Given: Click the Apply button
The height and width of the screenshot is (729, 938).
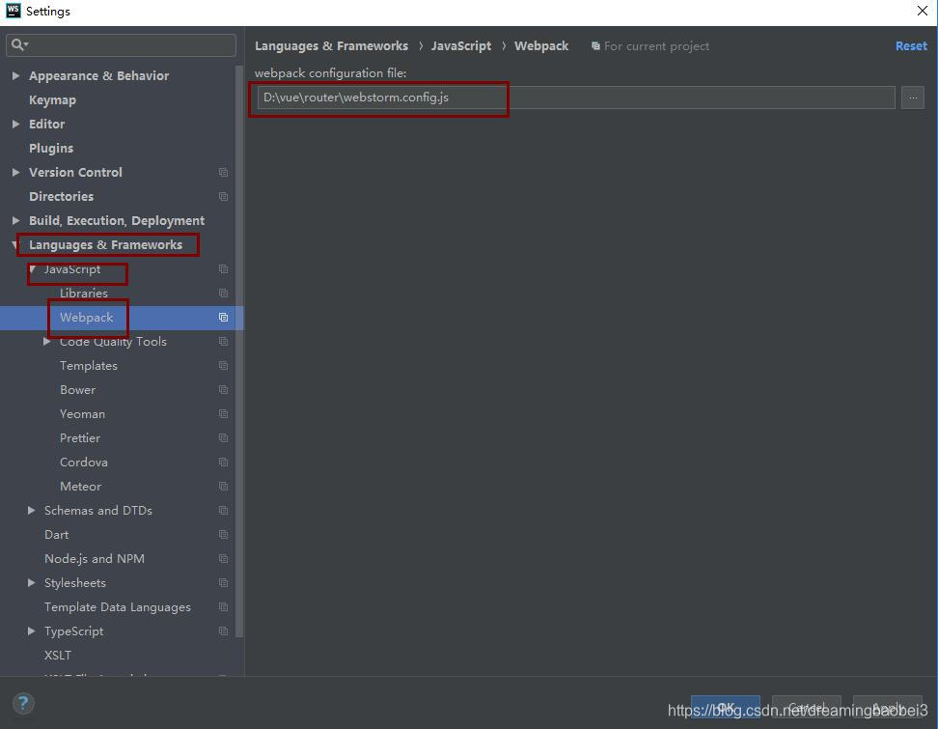Looking at the screenshot, I should point(887,708).
